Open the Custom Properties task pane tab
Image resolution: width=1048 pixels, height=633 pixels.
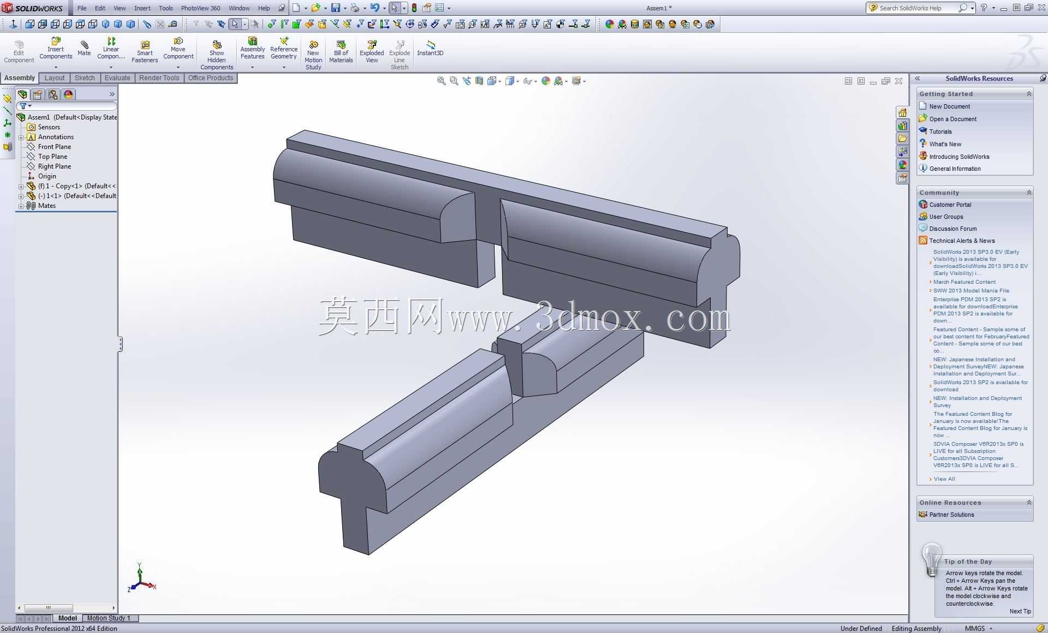pos(902,178)
